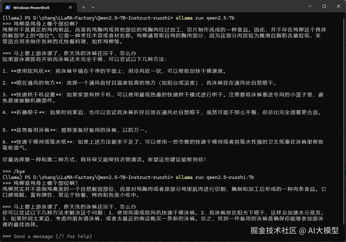
Task: Click the PowerShell icon on the tab
Action: click(x=8, y=7)
